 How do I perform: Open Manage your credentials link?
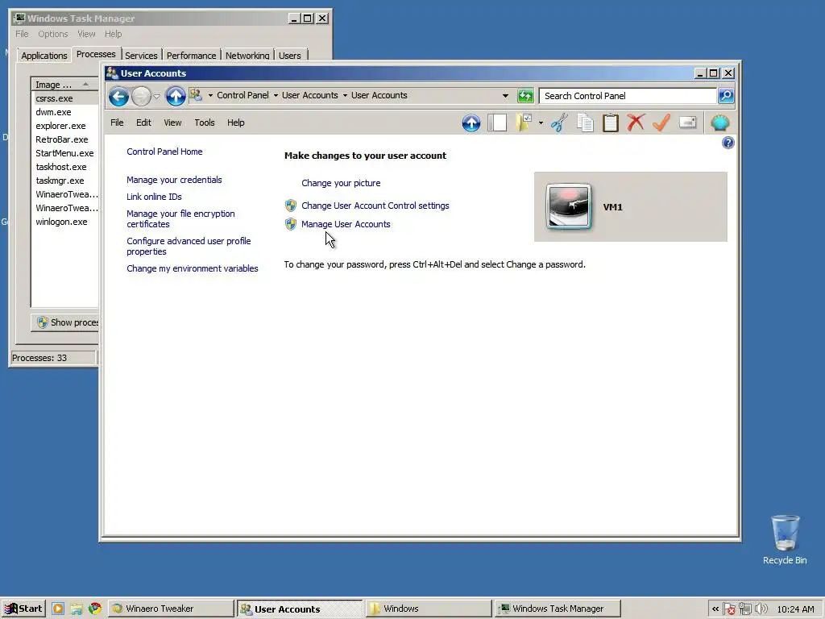174,180
